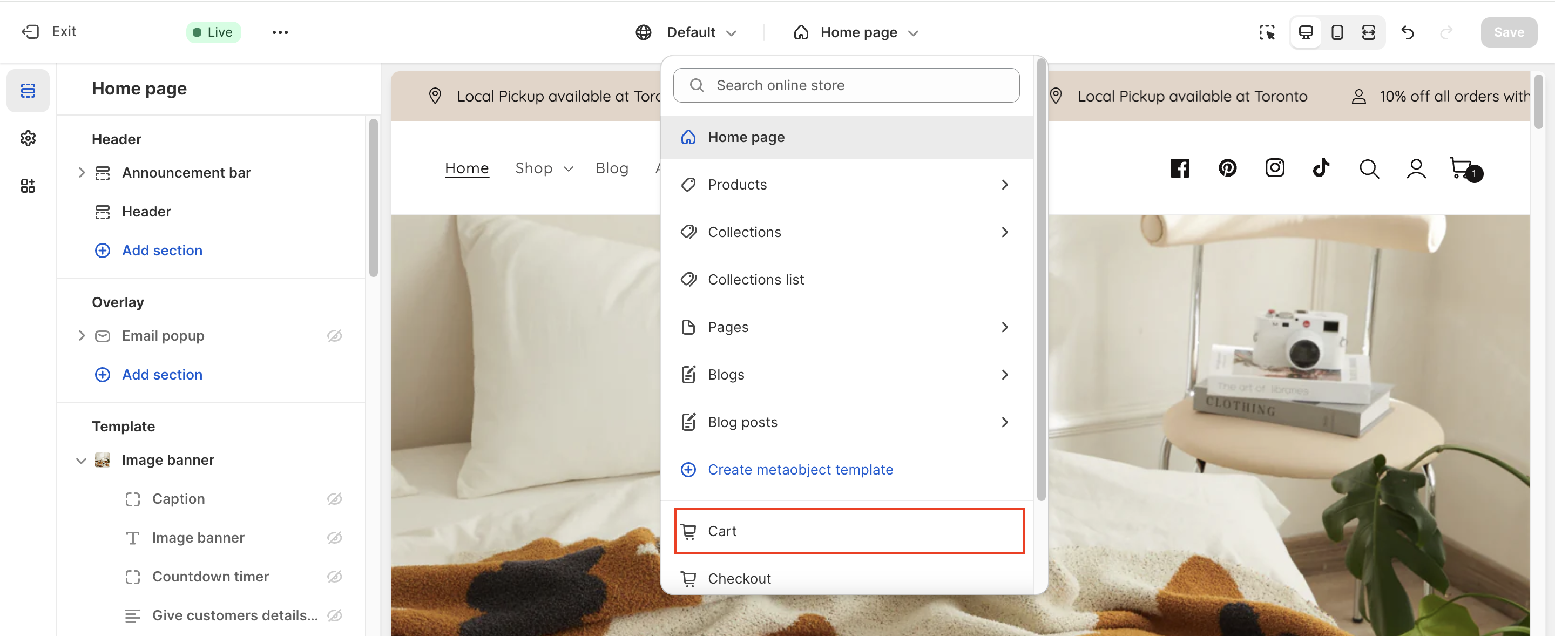Activate the inspector selection tool icon

[1267, 32]
